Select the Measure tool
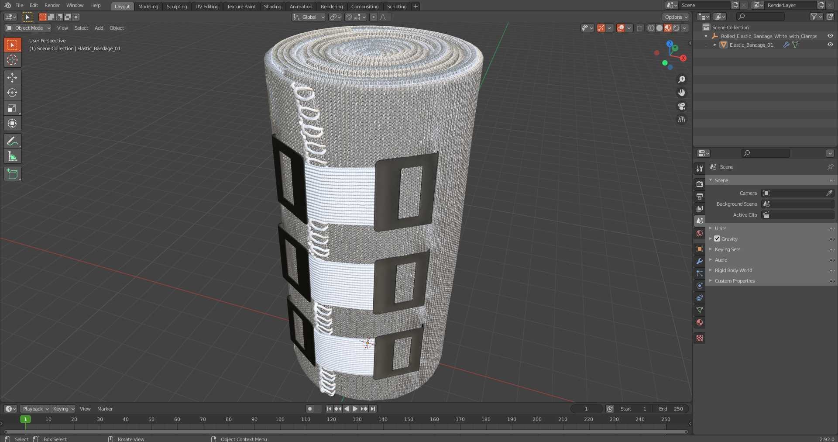The image size is (838, 442). pyautogui.click(x=12, y=156)
